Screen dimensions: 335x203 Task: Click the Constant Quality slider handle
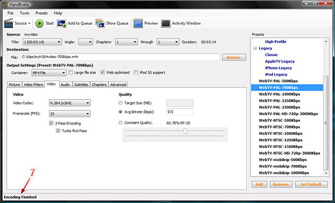tap(185, 131)
